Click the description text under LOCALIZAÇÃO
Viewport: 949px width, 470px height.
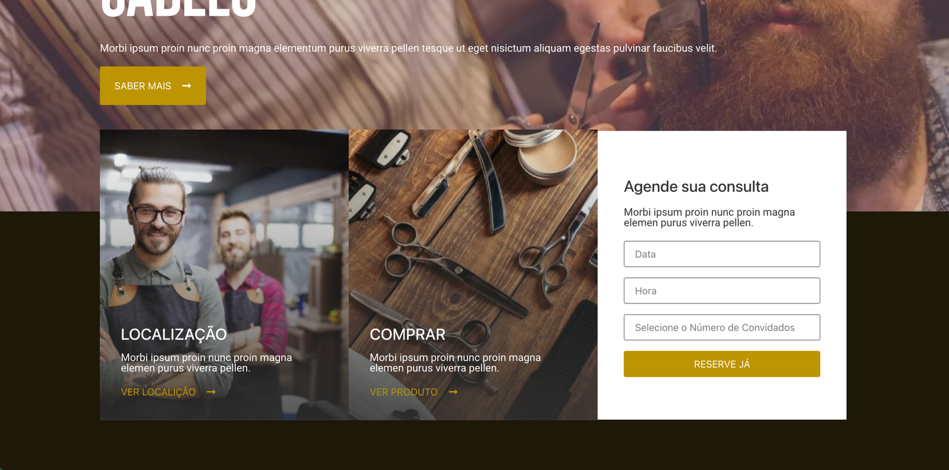(206, 363)
